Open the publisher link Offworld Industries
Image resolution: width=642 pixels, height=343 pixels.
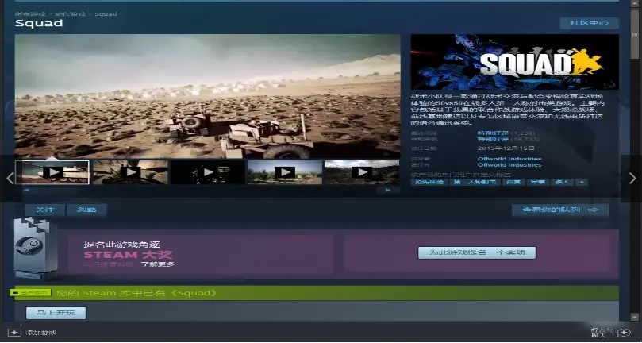[x=509, y=164]
